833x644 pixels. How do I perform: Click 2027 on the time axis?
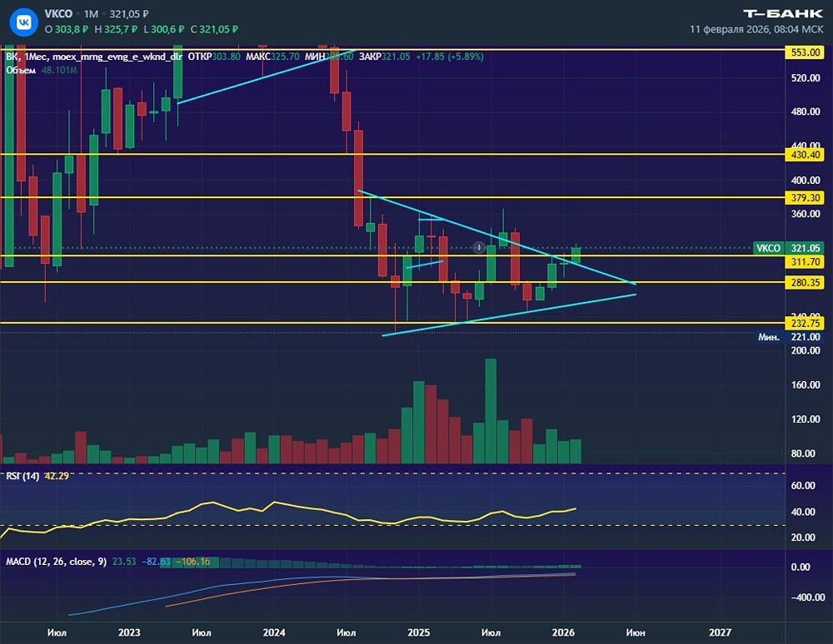pos(720,632)
